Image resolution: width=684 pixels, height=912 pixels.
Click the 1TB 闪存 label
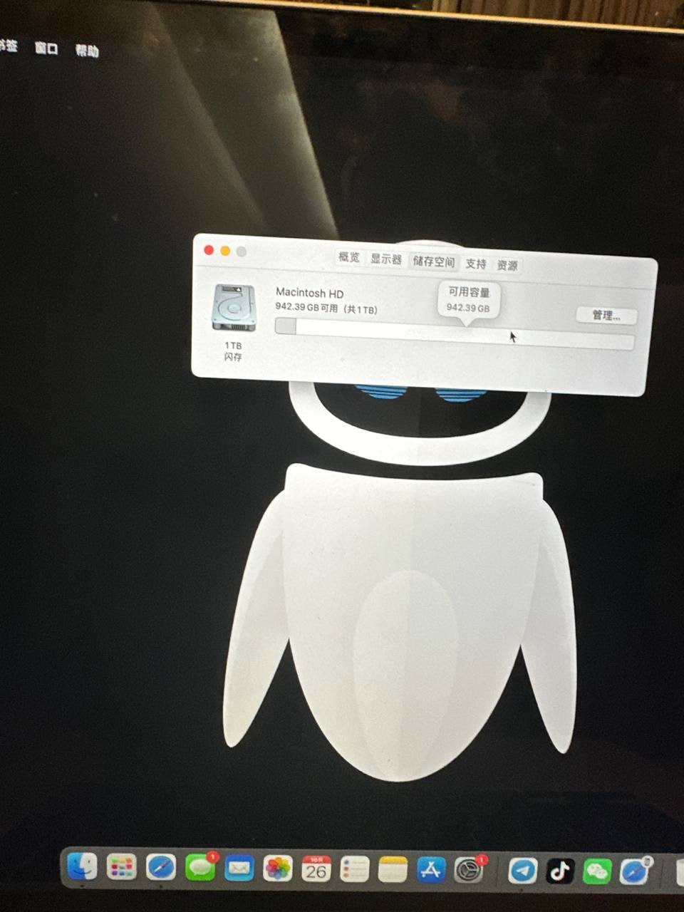coord(233,351)
